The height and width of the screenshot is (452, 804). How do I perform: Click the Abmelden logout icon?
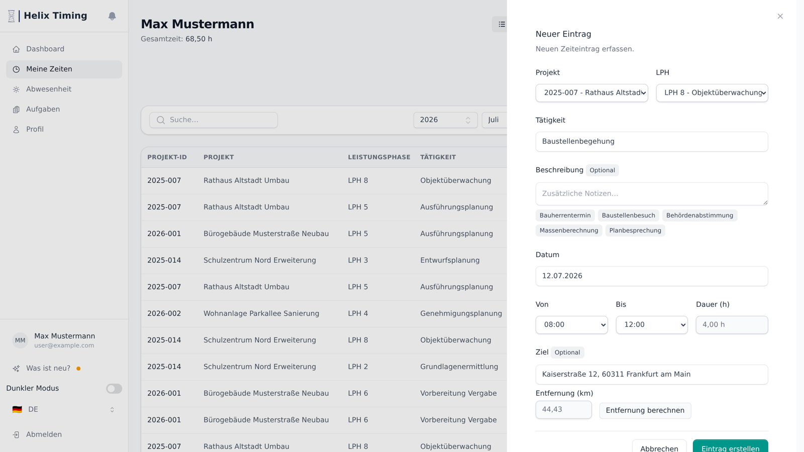16,435
